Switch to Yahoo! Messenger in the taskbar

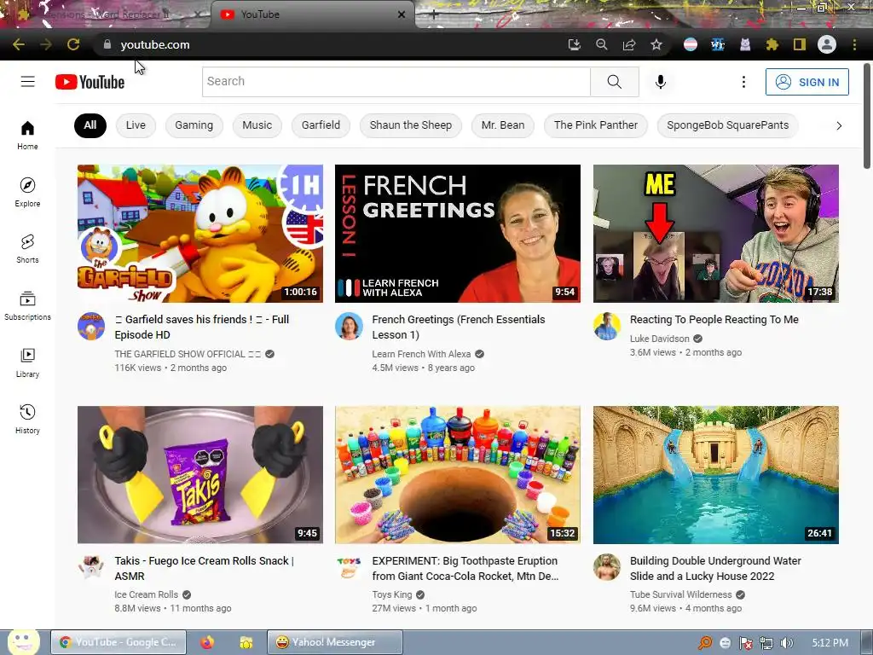click(334, 642)
